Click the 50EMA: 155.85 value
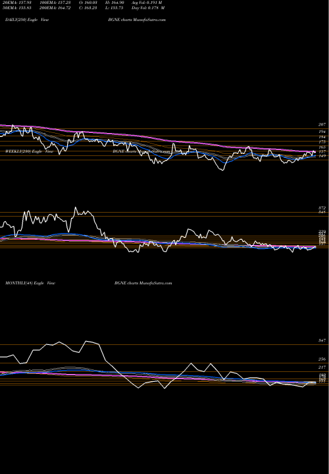The image size is (329, 474). pyautogui.click(x=18, y=8)
